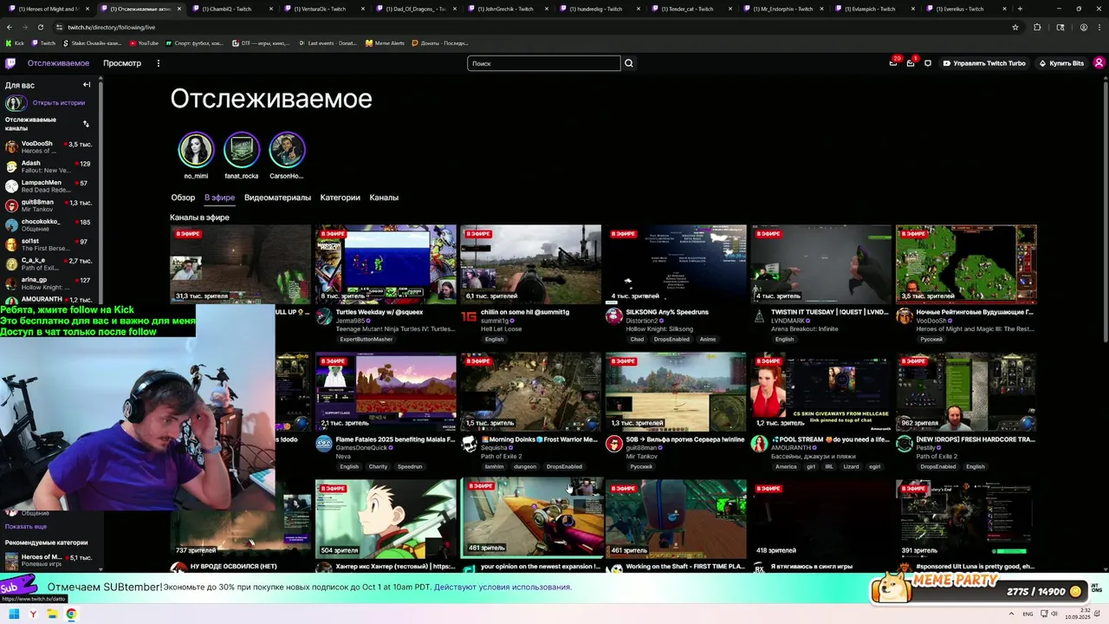Click Открыть истории link

tap(59, 103)
